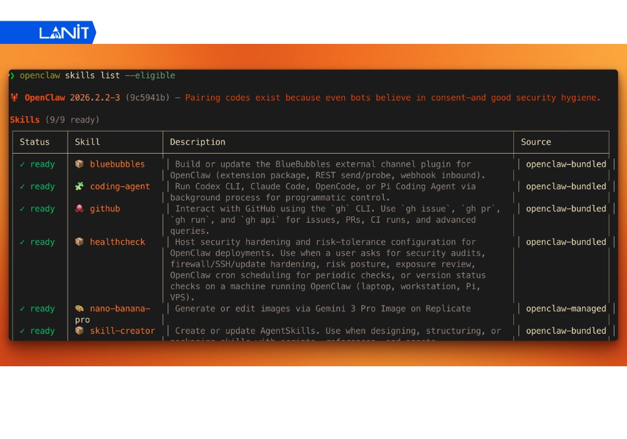Click the LANIT logo
627x439 pixels.
(64, 32)
